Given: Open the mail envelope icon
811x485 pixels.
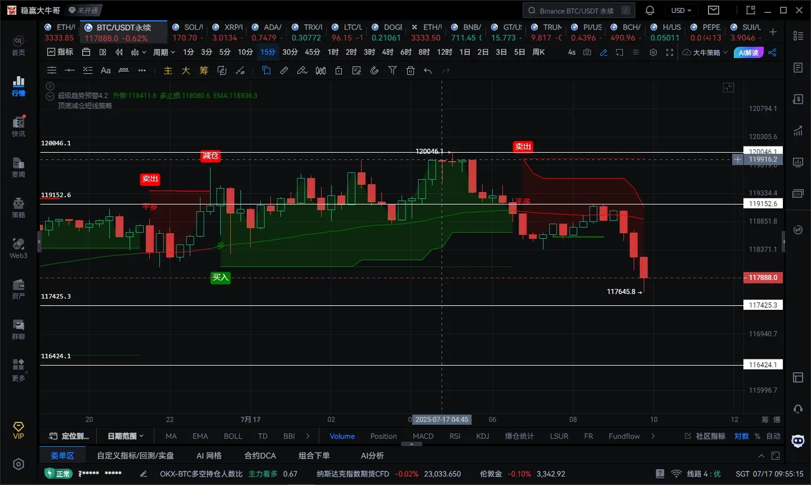Looking at the screenshot, I should tap(714, 10).
